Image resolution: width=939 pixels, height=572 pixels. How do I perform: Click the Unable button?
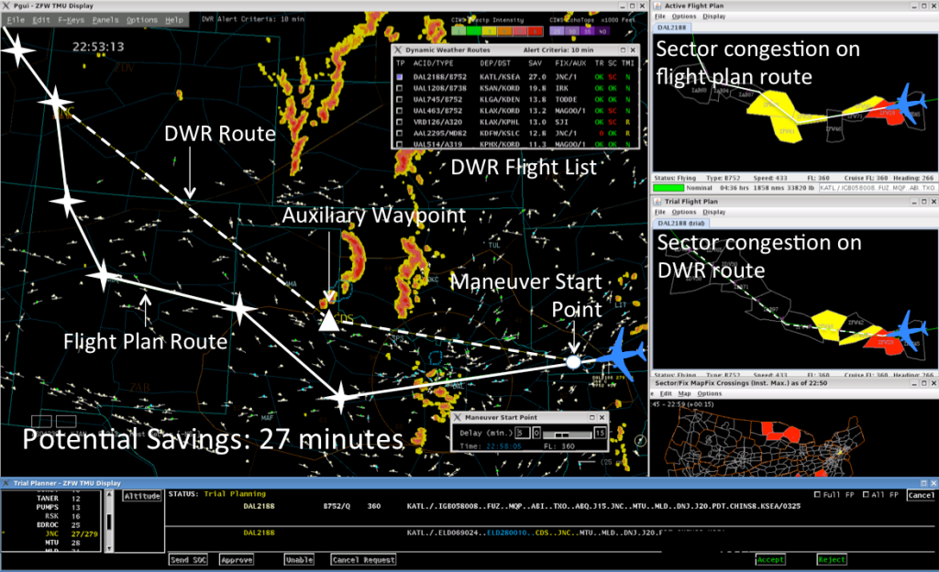pos(300,560)
